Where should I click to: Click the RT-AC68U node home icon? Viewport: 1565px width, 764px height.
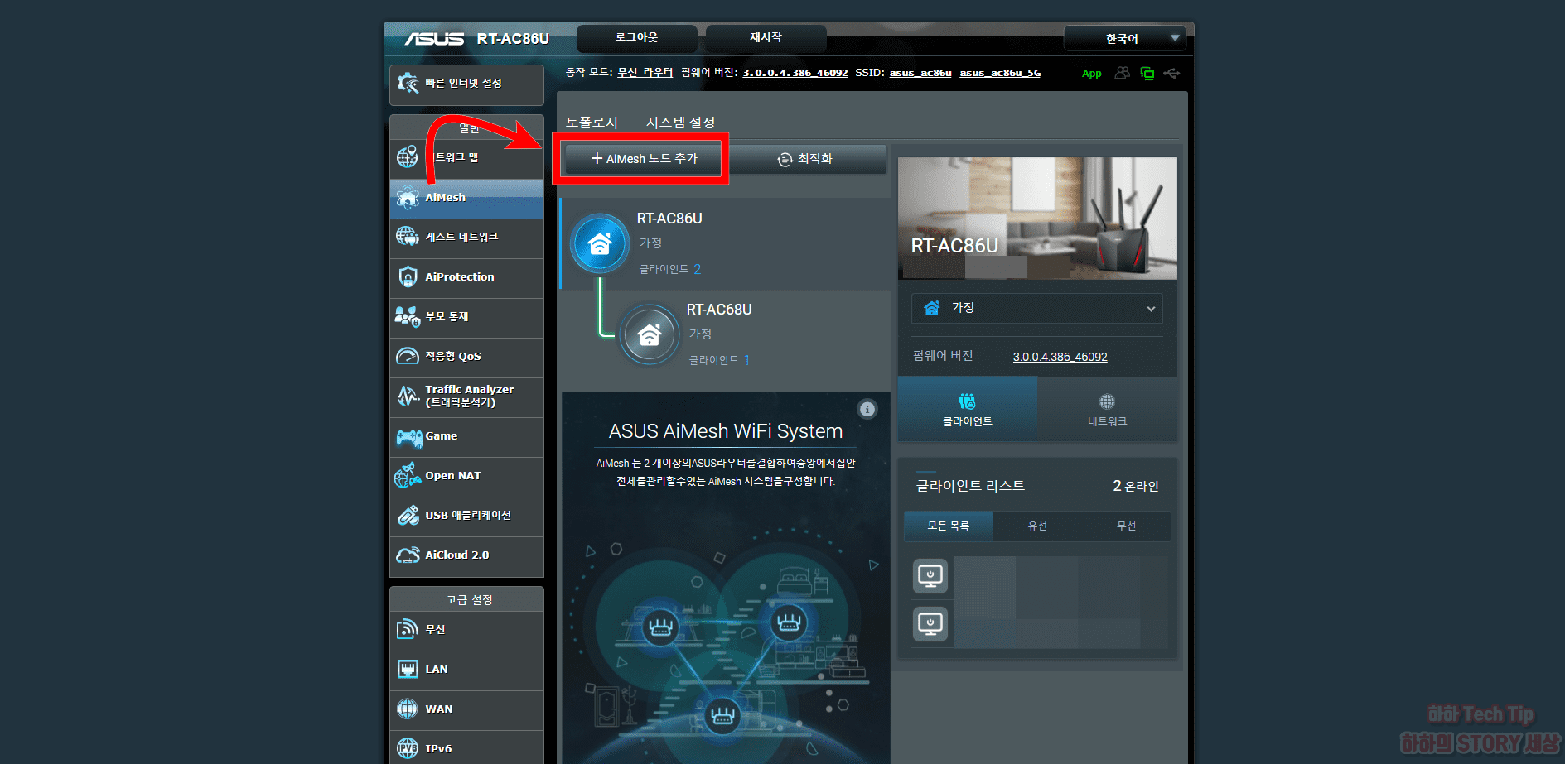[x=650, y=334]
